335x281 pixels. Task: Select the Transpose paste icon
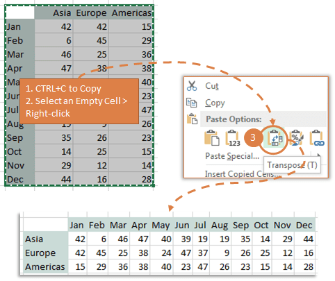(x=275, y=139)
